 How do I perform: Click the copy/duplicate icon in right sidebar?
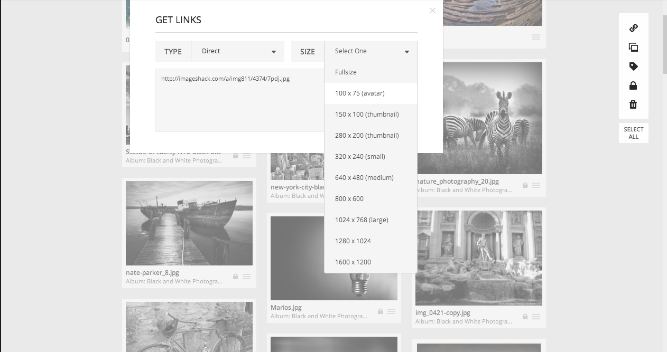pos(633,47)
